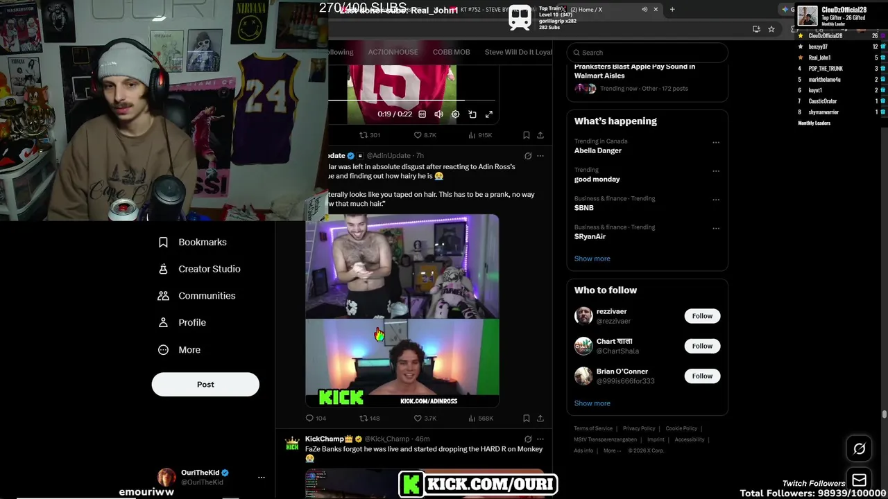Like the tweet with 8.7K likes
The width and height of the screenshot is (888, 499).
(x=425, y=135)
